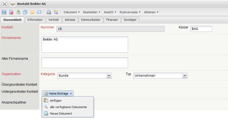Open the Typ dropdown showing Unternehmen
Image resolution: width=228 pixels, height=120 pixels.
tap(185, 76)
